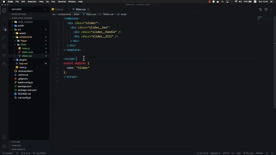Open the Terminal menu

click(x=62, y=2)
